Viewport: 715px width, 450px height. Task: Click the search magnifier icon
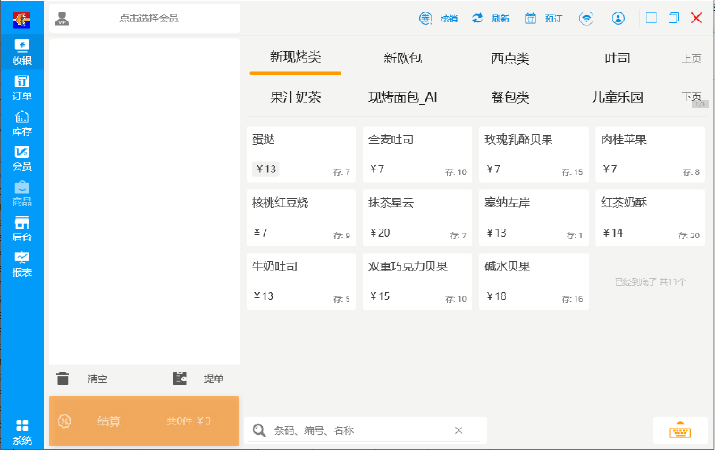click(259, 430)
